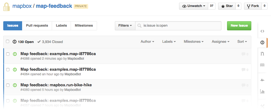The height and width of the screenshot is (111, 271).
Task: Show the 3,934 Closed issues
Action: click(50, 42)
